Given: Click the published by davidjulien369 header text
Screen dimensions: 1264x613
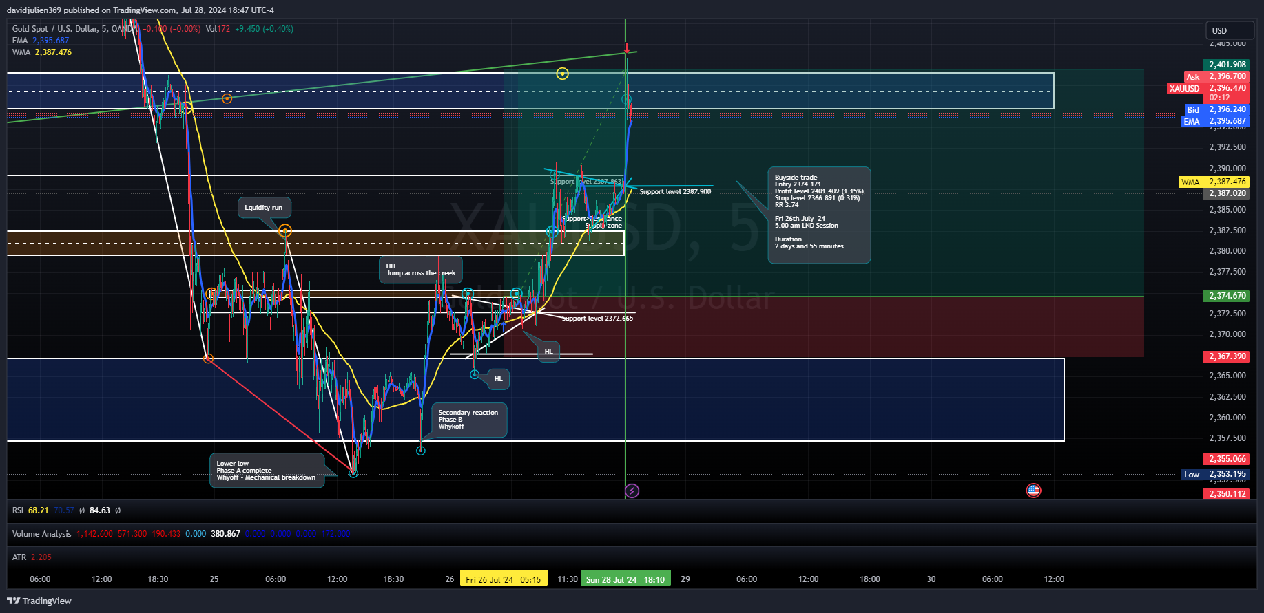Looking at the screenshot, I should click(x=141, y=10).
